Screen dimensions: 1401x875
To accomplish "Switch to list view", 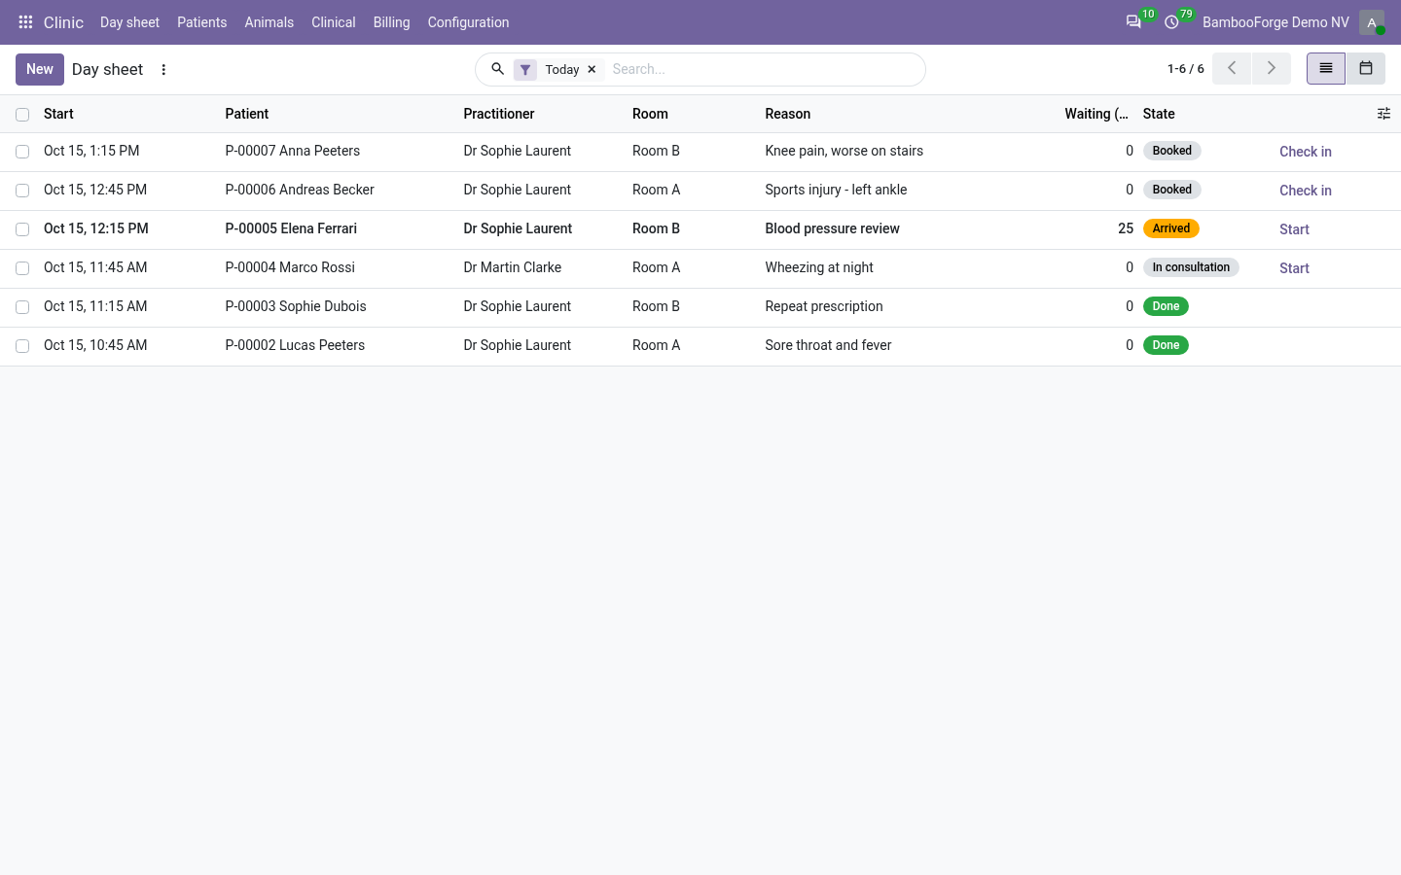I will (x=1326, y=68).
